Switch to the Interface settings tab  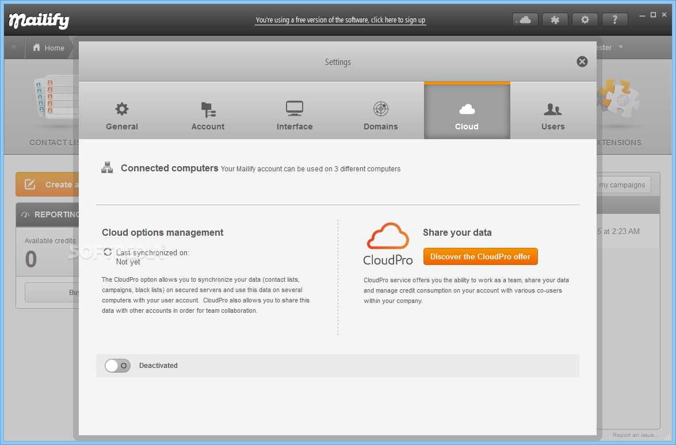tap(295, 111)
